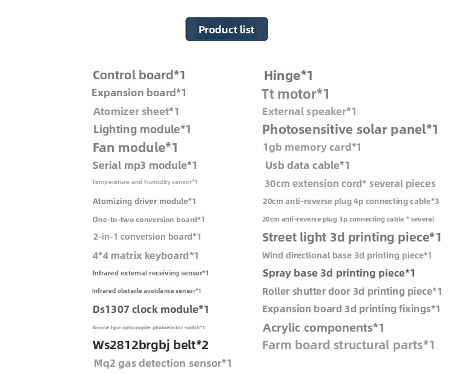
Task: Click Photosensitive solar panel*1 text
Action: coord(350,130)
